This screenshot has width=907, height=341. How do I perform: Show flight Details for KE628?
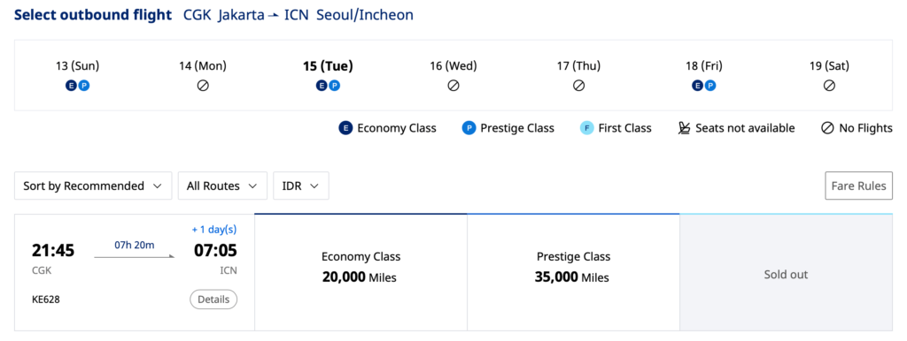(x=213, y=299)
